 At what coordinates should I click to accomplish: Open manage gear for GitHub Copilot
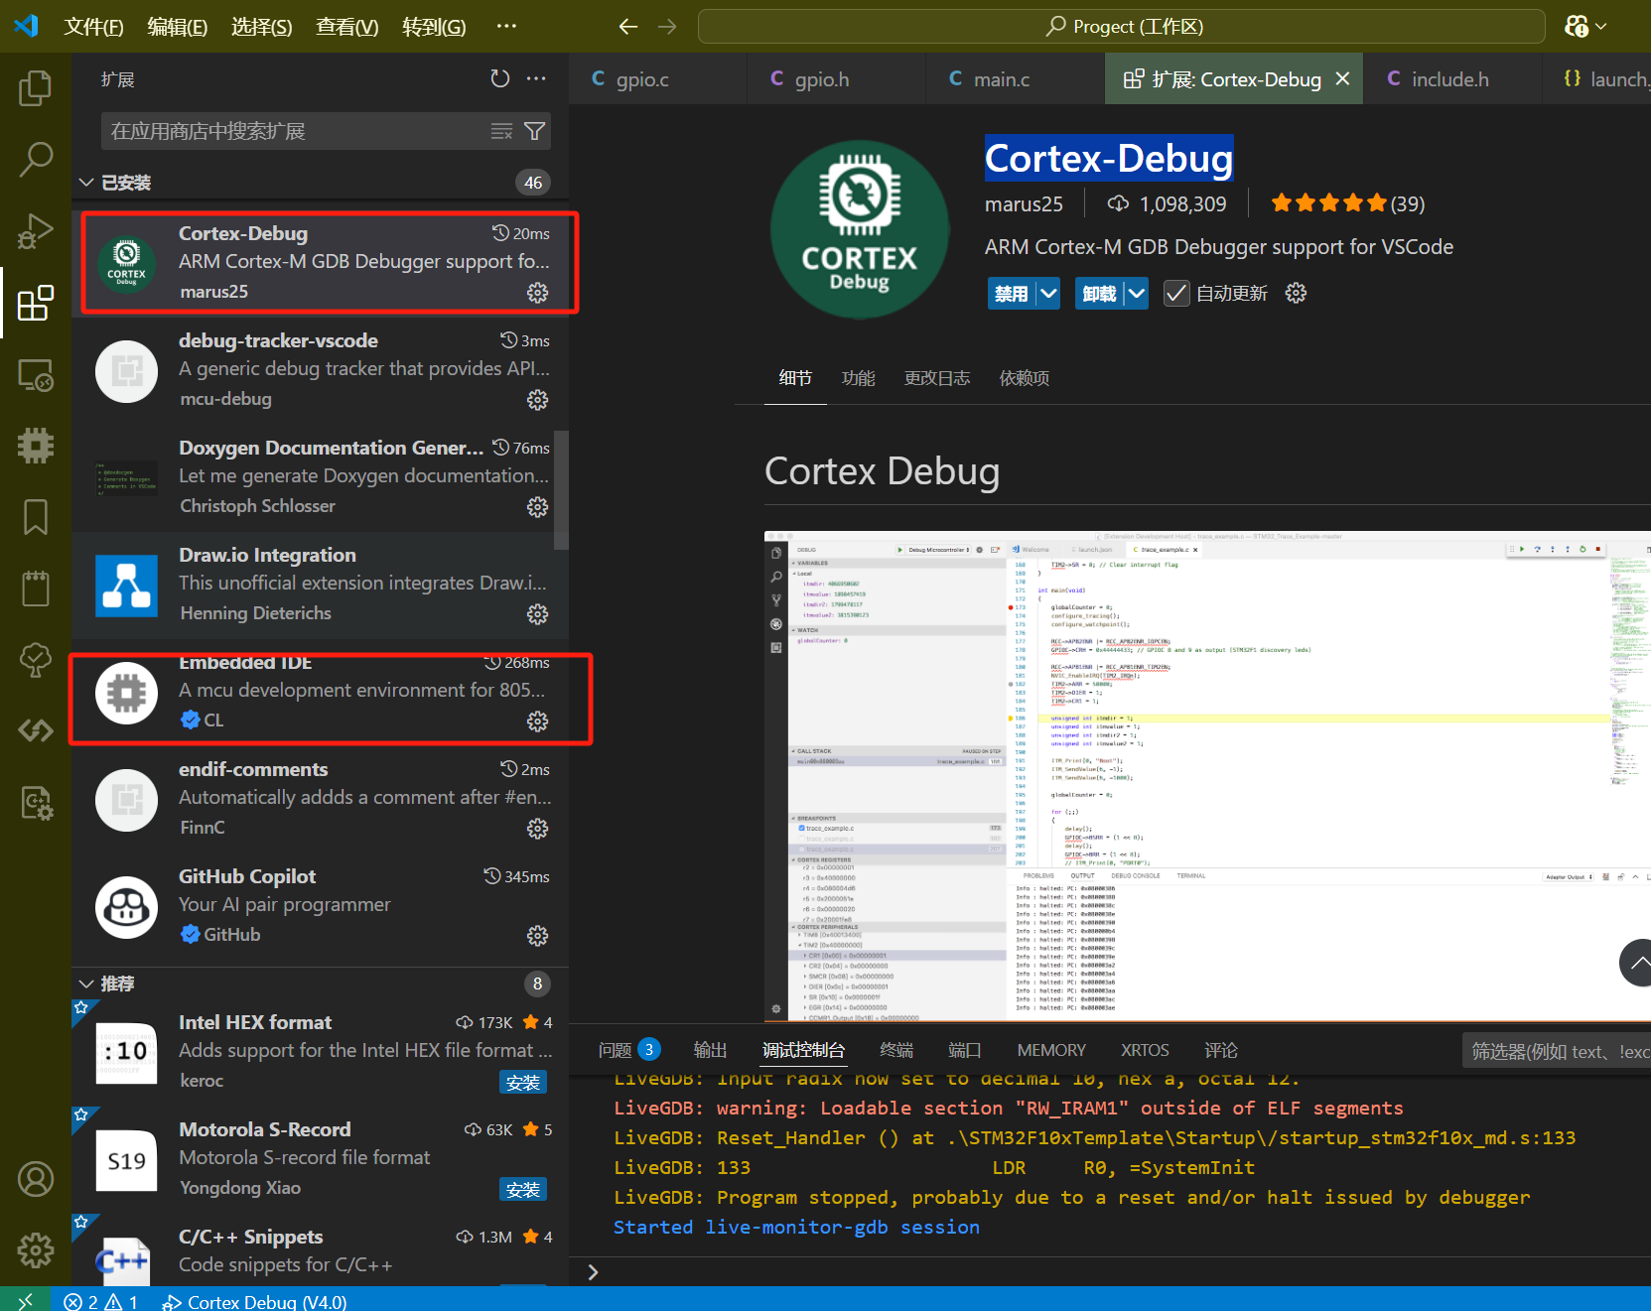(x=537, y=936)
